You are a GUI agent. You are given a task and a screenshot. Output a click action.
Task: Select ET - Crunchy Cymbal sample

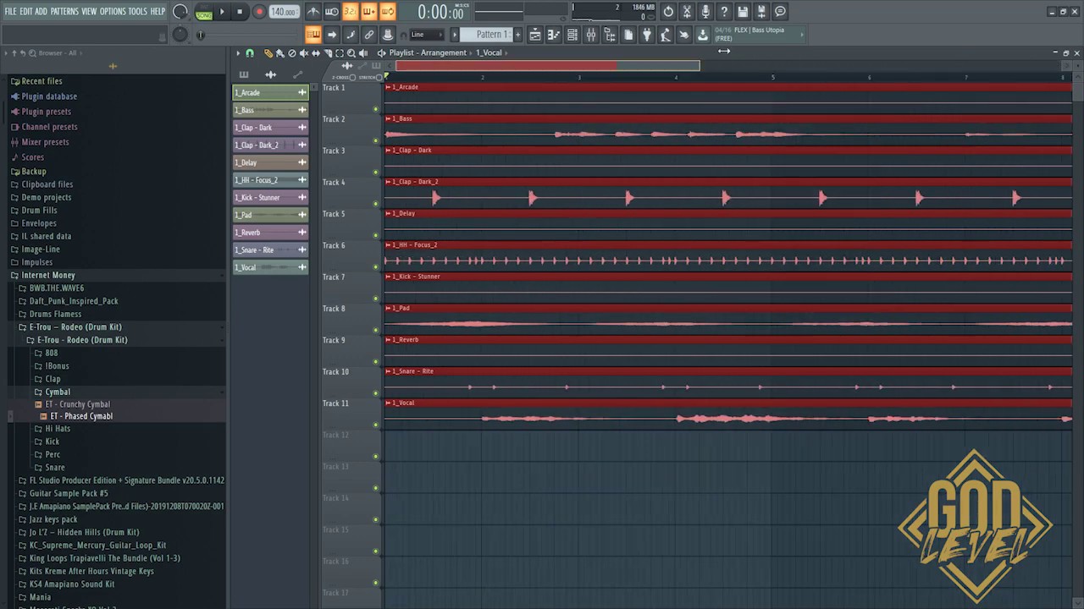78,405
